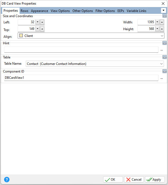Collapse the Table section
168x185 pixels.
tap(164, 57)
